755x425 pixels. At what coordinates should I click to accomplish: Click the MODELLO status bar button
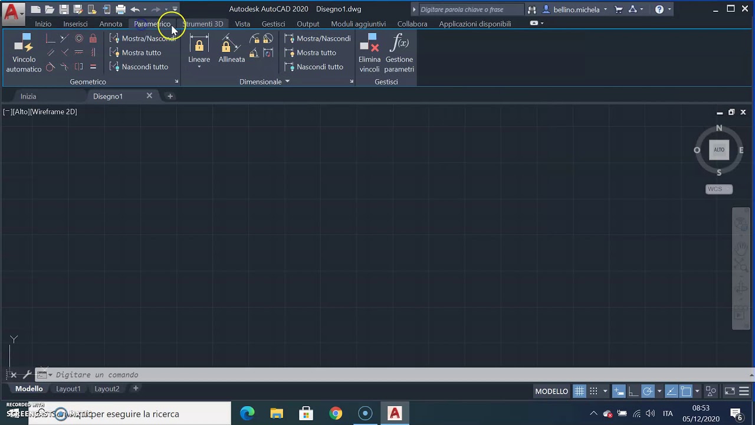[552, 391]
